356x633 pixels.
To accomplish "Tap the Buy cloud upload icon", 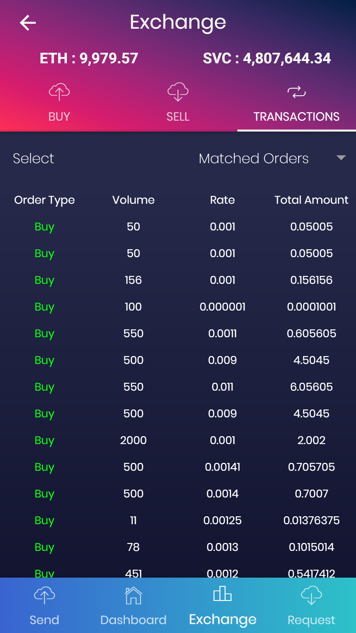I will [x=59, y=92].
